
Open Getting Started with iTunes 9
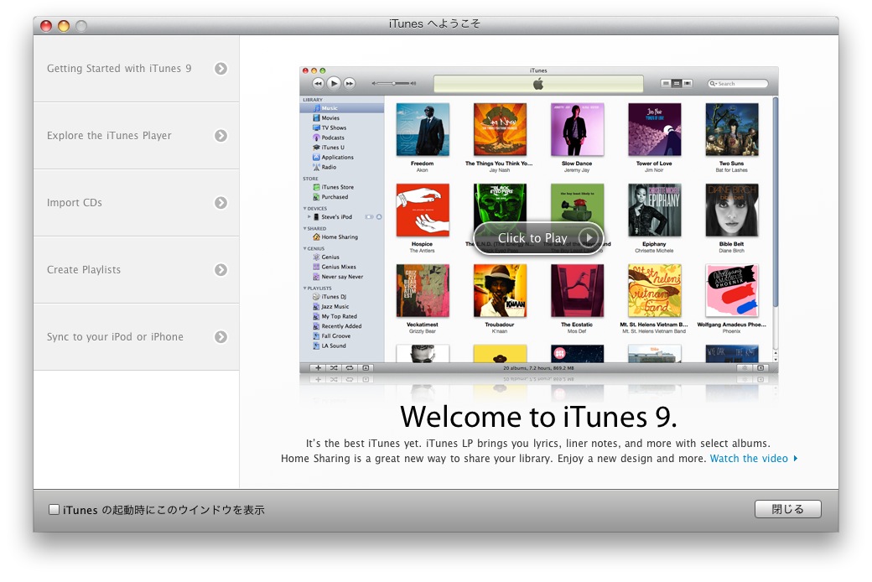pos(136,69)
